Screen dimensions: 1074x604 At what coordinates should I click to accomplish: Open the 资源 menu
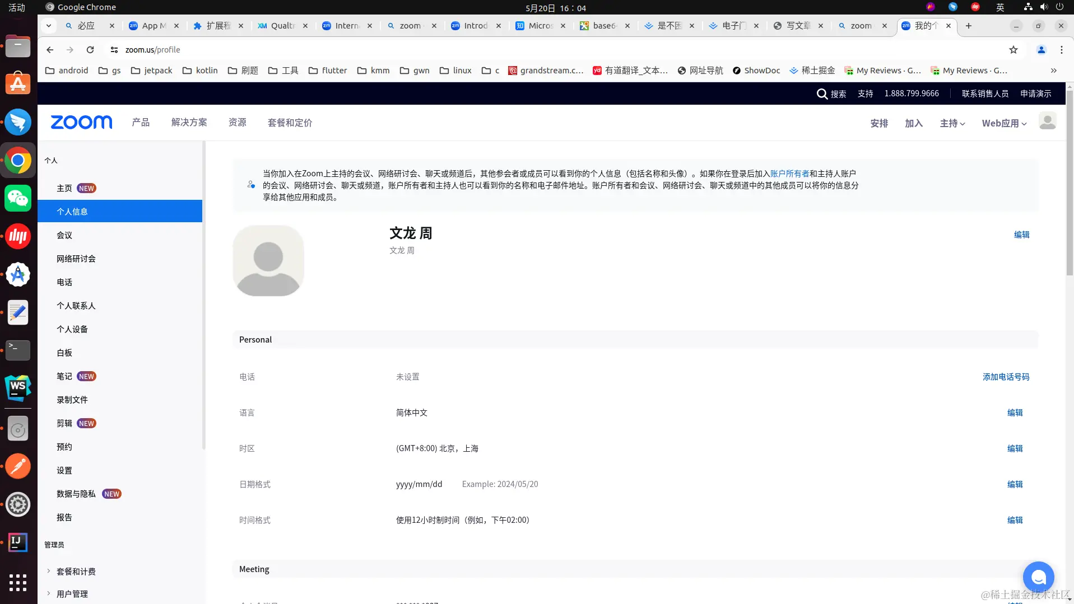click(x=238, y=123)
